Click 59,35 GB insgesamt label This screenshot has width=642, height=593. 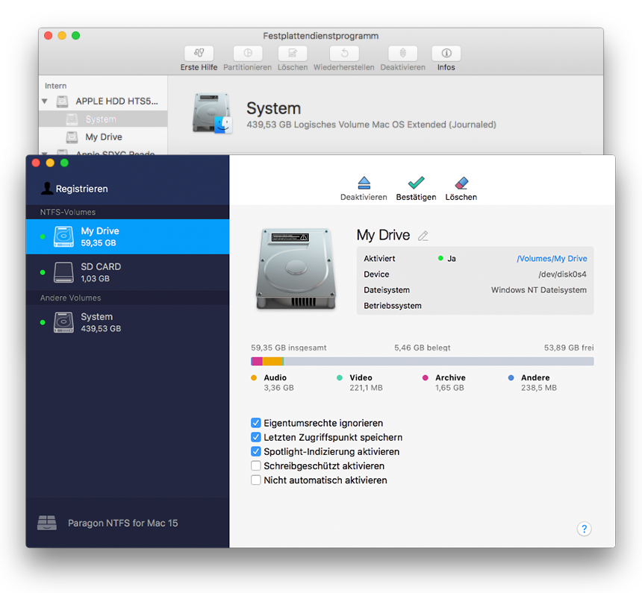[x=289, y=348]
